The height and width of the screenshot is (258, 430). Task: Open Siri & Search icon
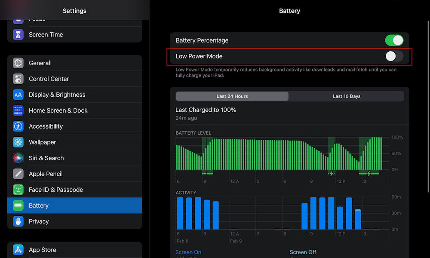click(x=18, y=158)
